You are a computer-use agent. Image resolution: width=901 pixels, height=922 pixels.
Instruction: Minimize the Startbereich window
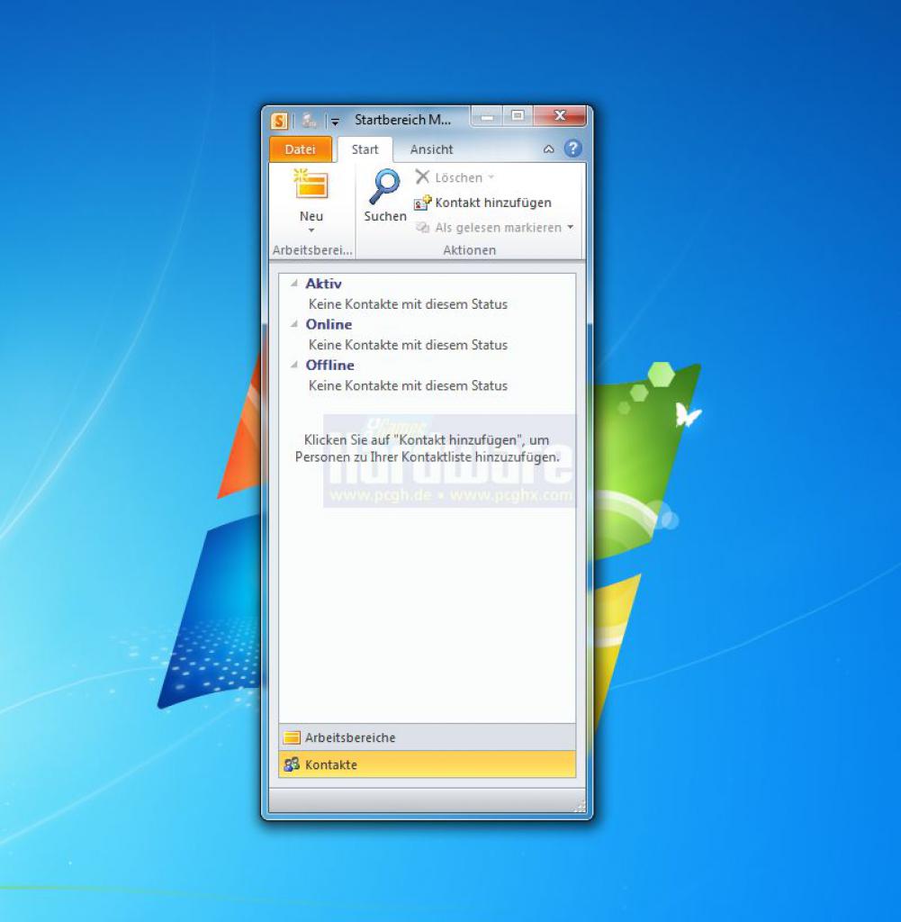(x=487, y=117)
